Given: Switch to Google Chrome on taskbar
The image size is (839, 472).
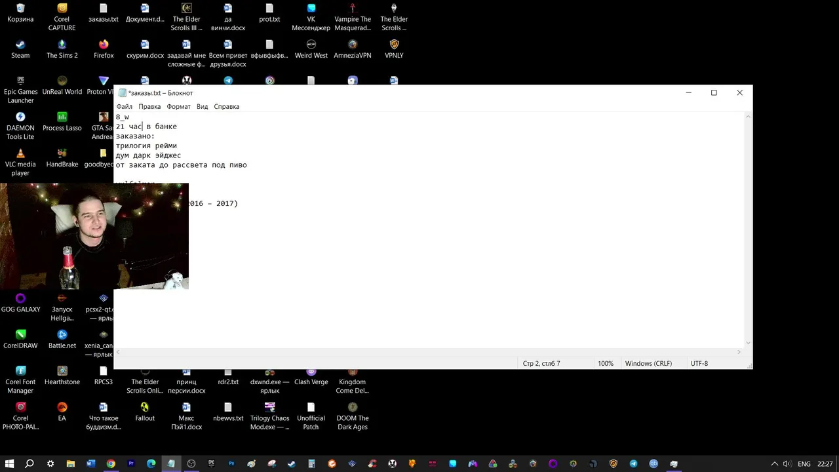Looking at the screenshot, I should (111, 463).
